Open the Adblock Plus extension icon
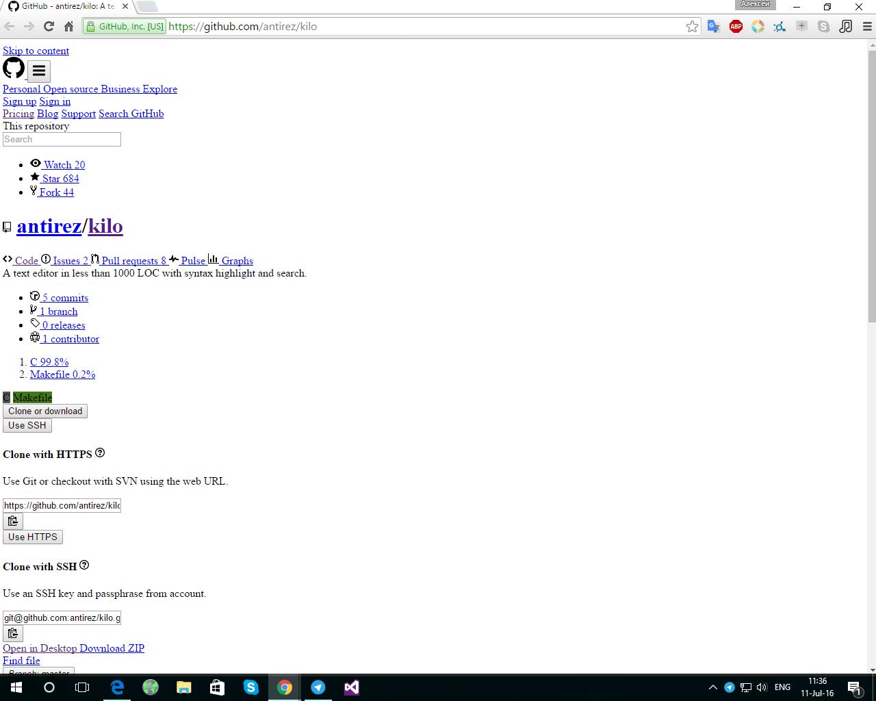Image resolution: width=876 pixels, height=701 pixels. pyautogui.click(x=736, y=27)
